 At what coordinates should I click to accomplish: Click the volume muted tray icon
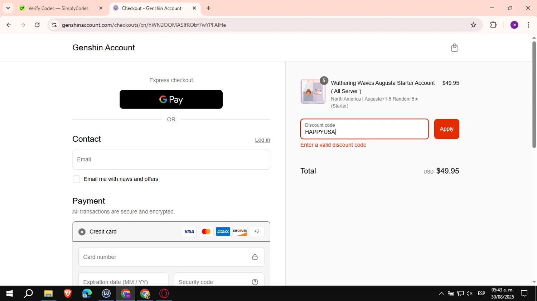point(470,294)
